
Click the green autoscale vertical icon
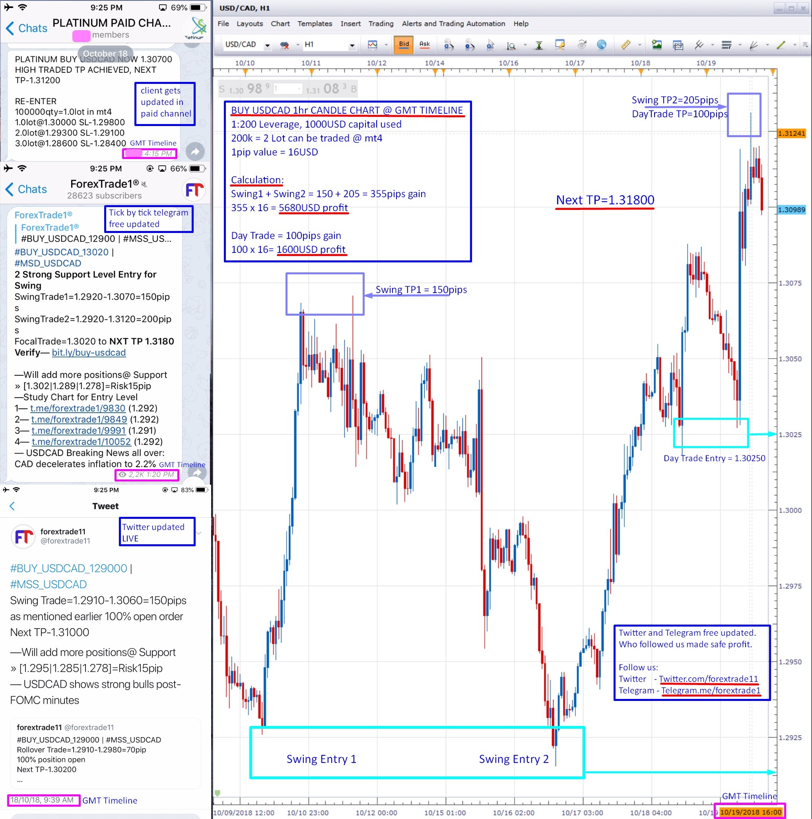pos(539,45)
